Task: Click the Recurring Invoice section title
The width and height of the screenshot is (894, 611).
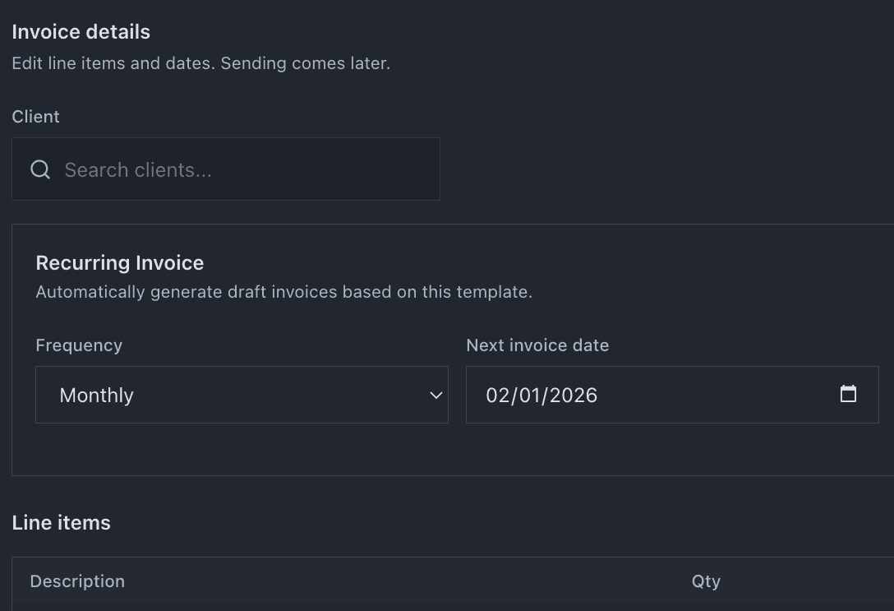Action: [120, 262]
